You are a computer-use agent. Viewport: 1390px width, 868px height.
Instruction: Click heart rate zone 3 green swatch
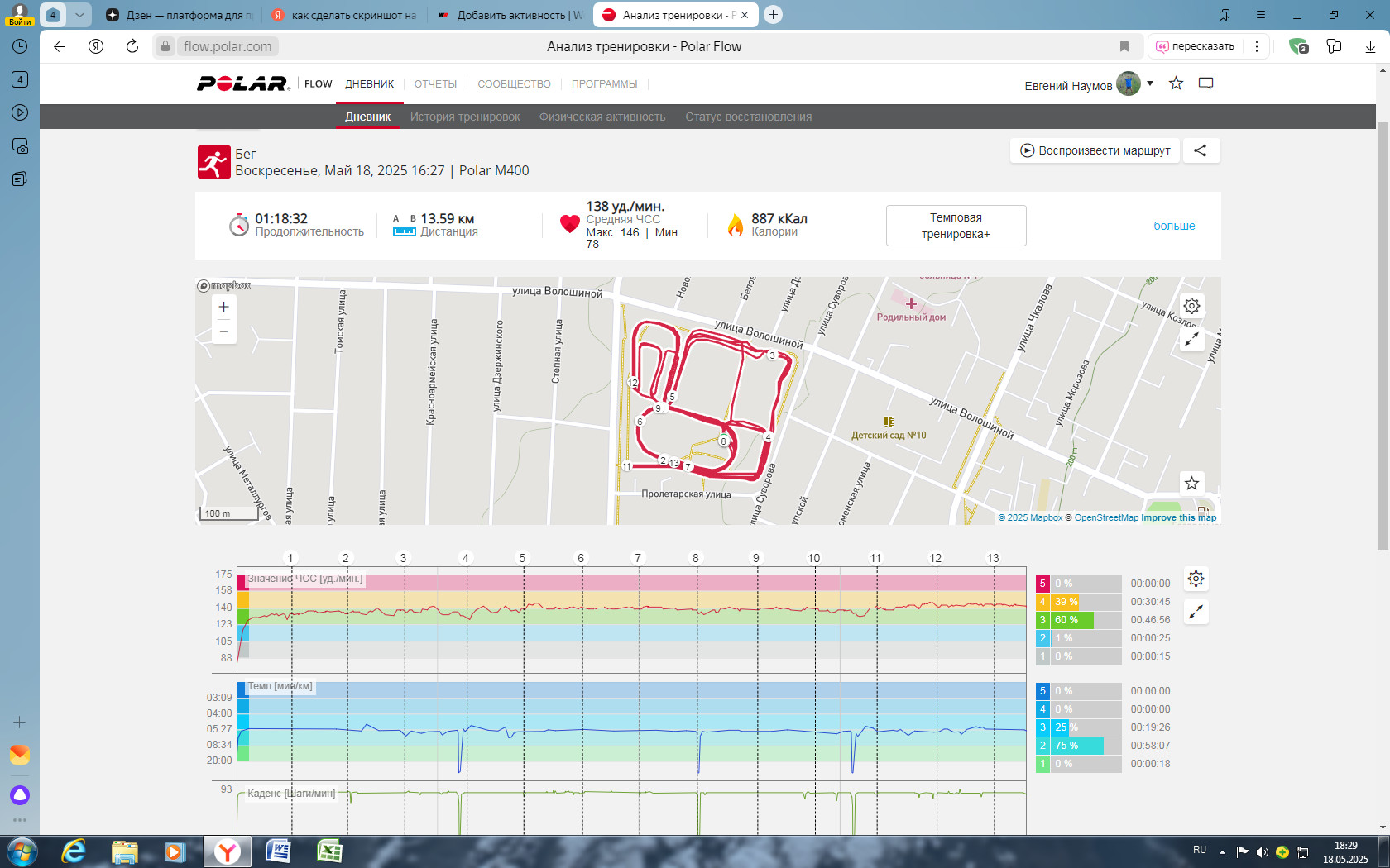pyautogui.click(x=1042, y=620)
